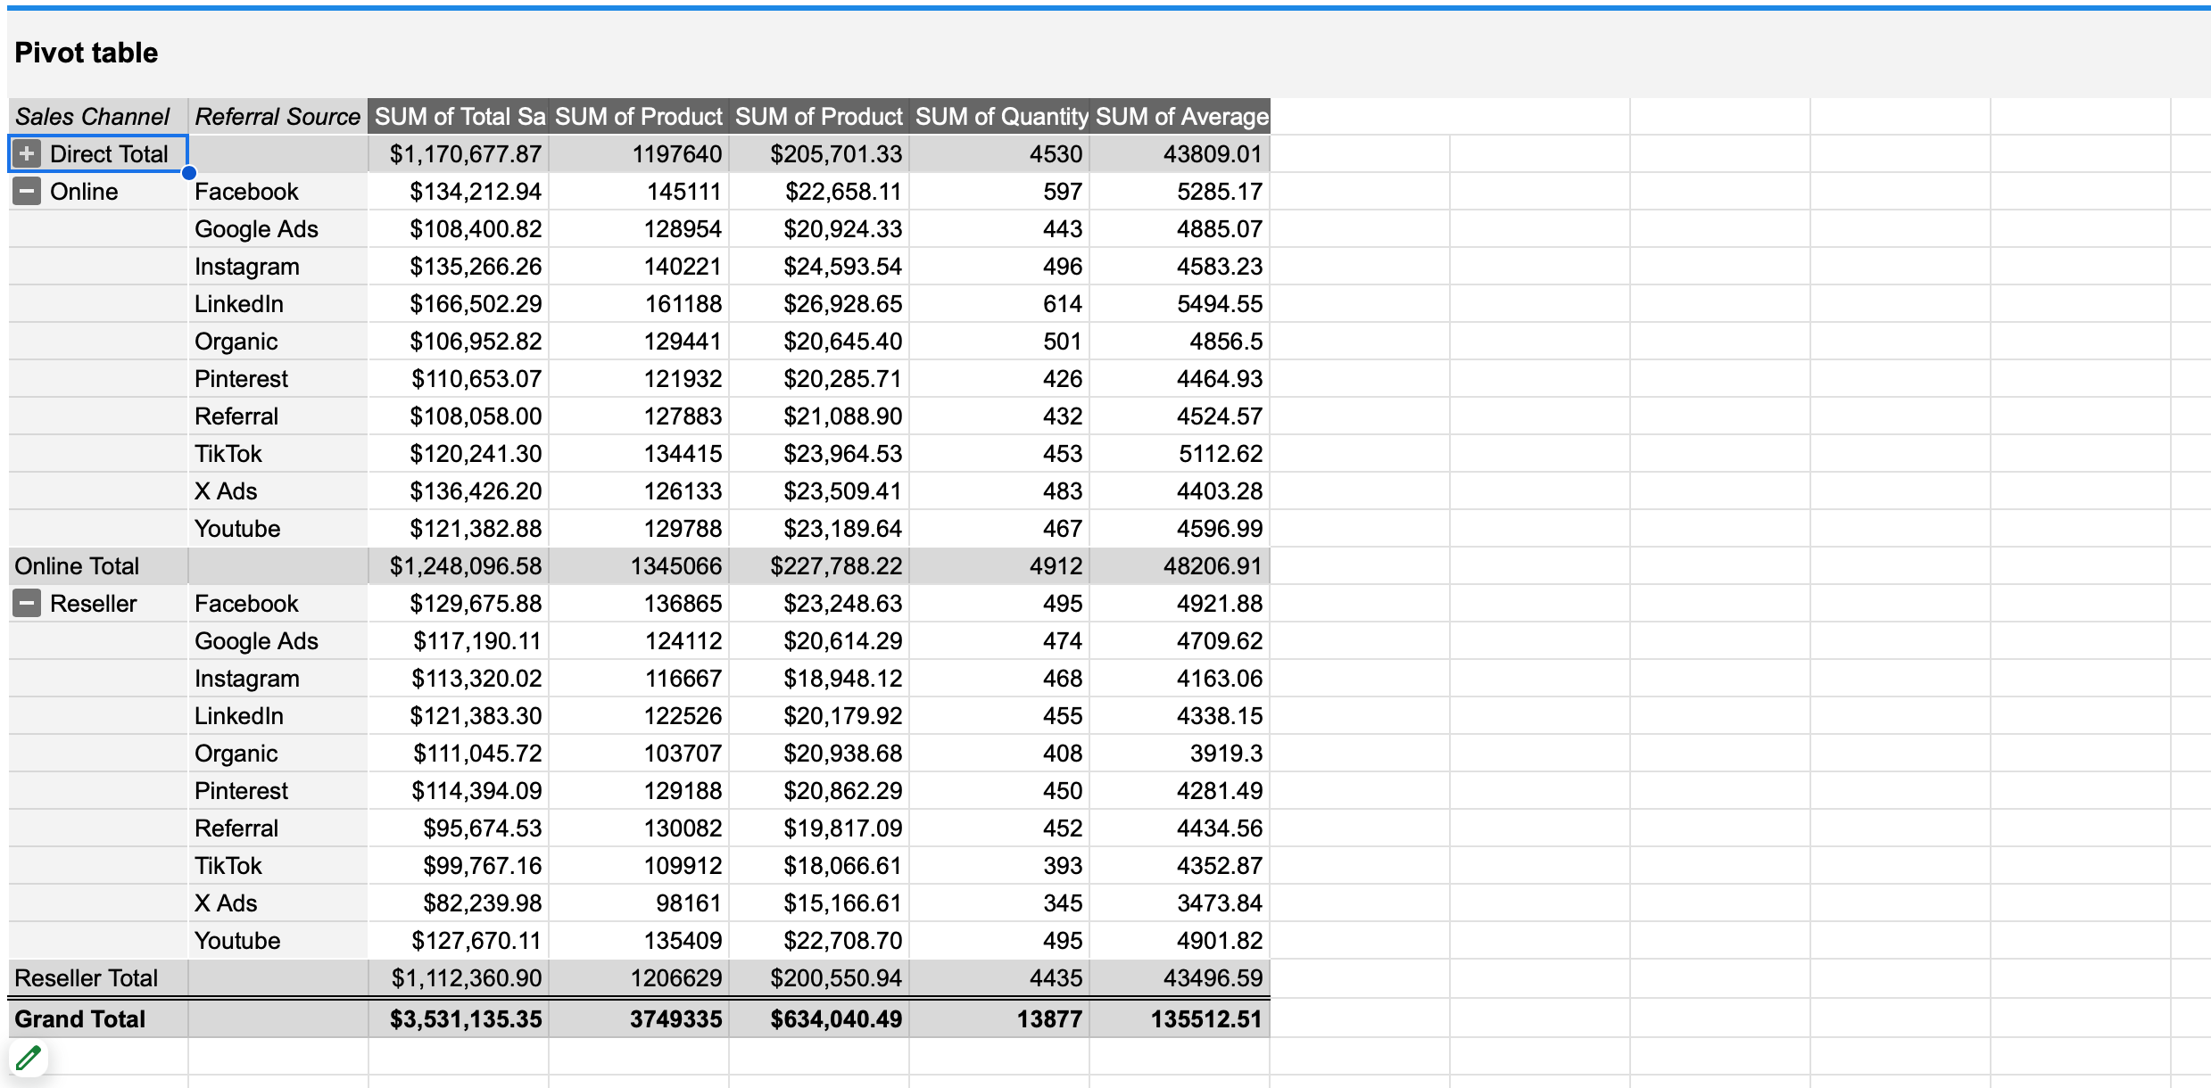Image resolution: width=2211 pixels, height=1088 pixels.
Task: Select Online Youtube sales $121,382.88
Action: [x=459, y=529]
